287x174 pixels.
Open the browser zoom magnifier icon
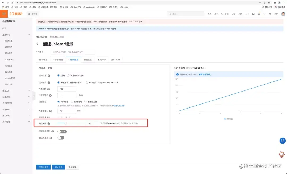click(x=260, y=3)
